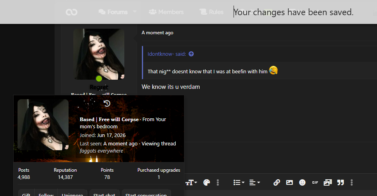
Task: Open more options after the quote icon
Action: 351,182
